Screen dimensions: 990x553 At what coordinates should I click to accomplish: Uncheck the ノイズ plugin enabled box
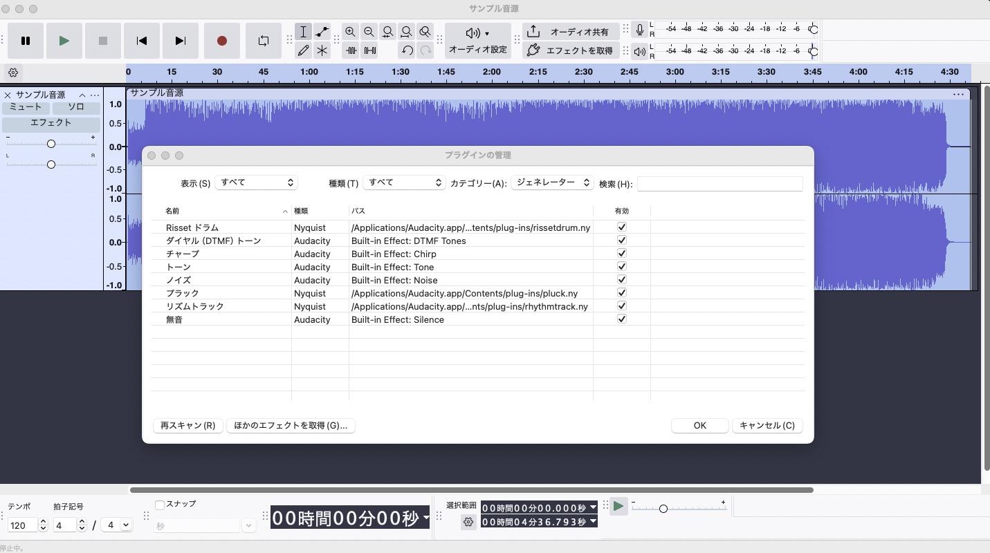pos(621,280)
